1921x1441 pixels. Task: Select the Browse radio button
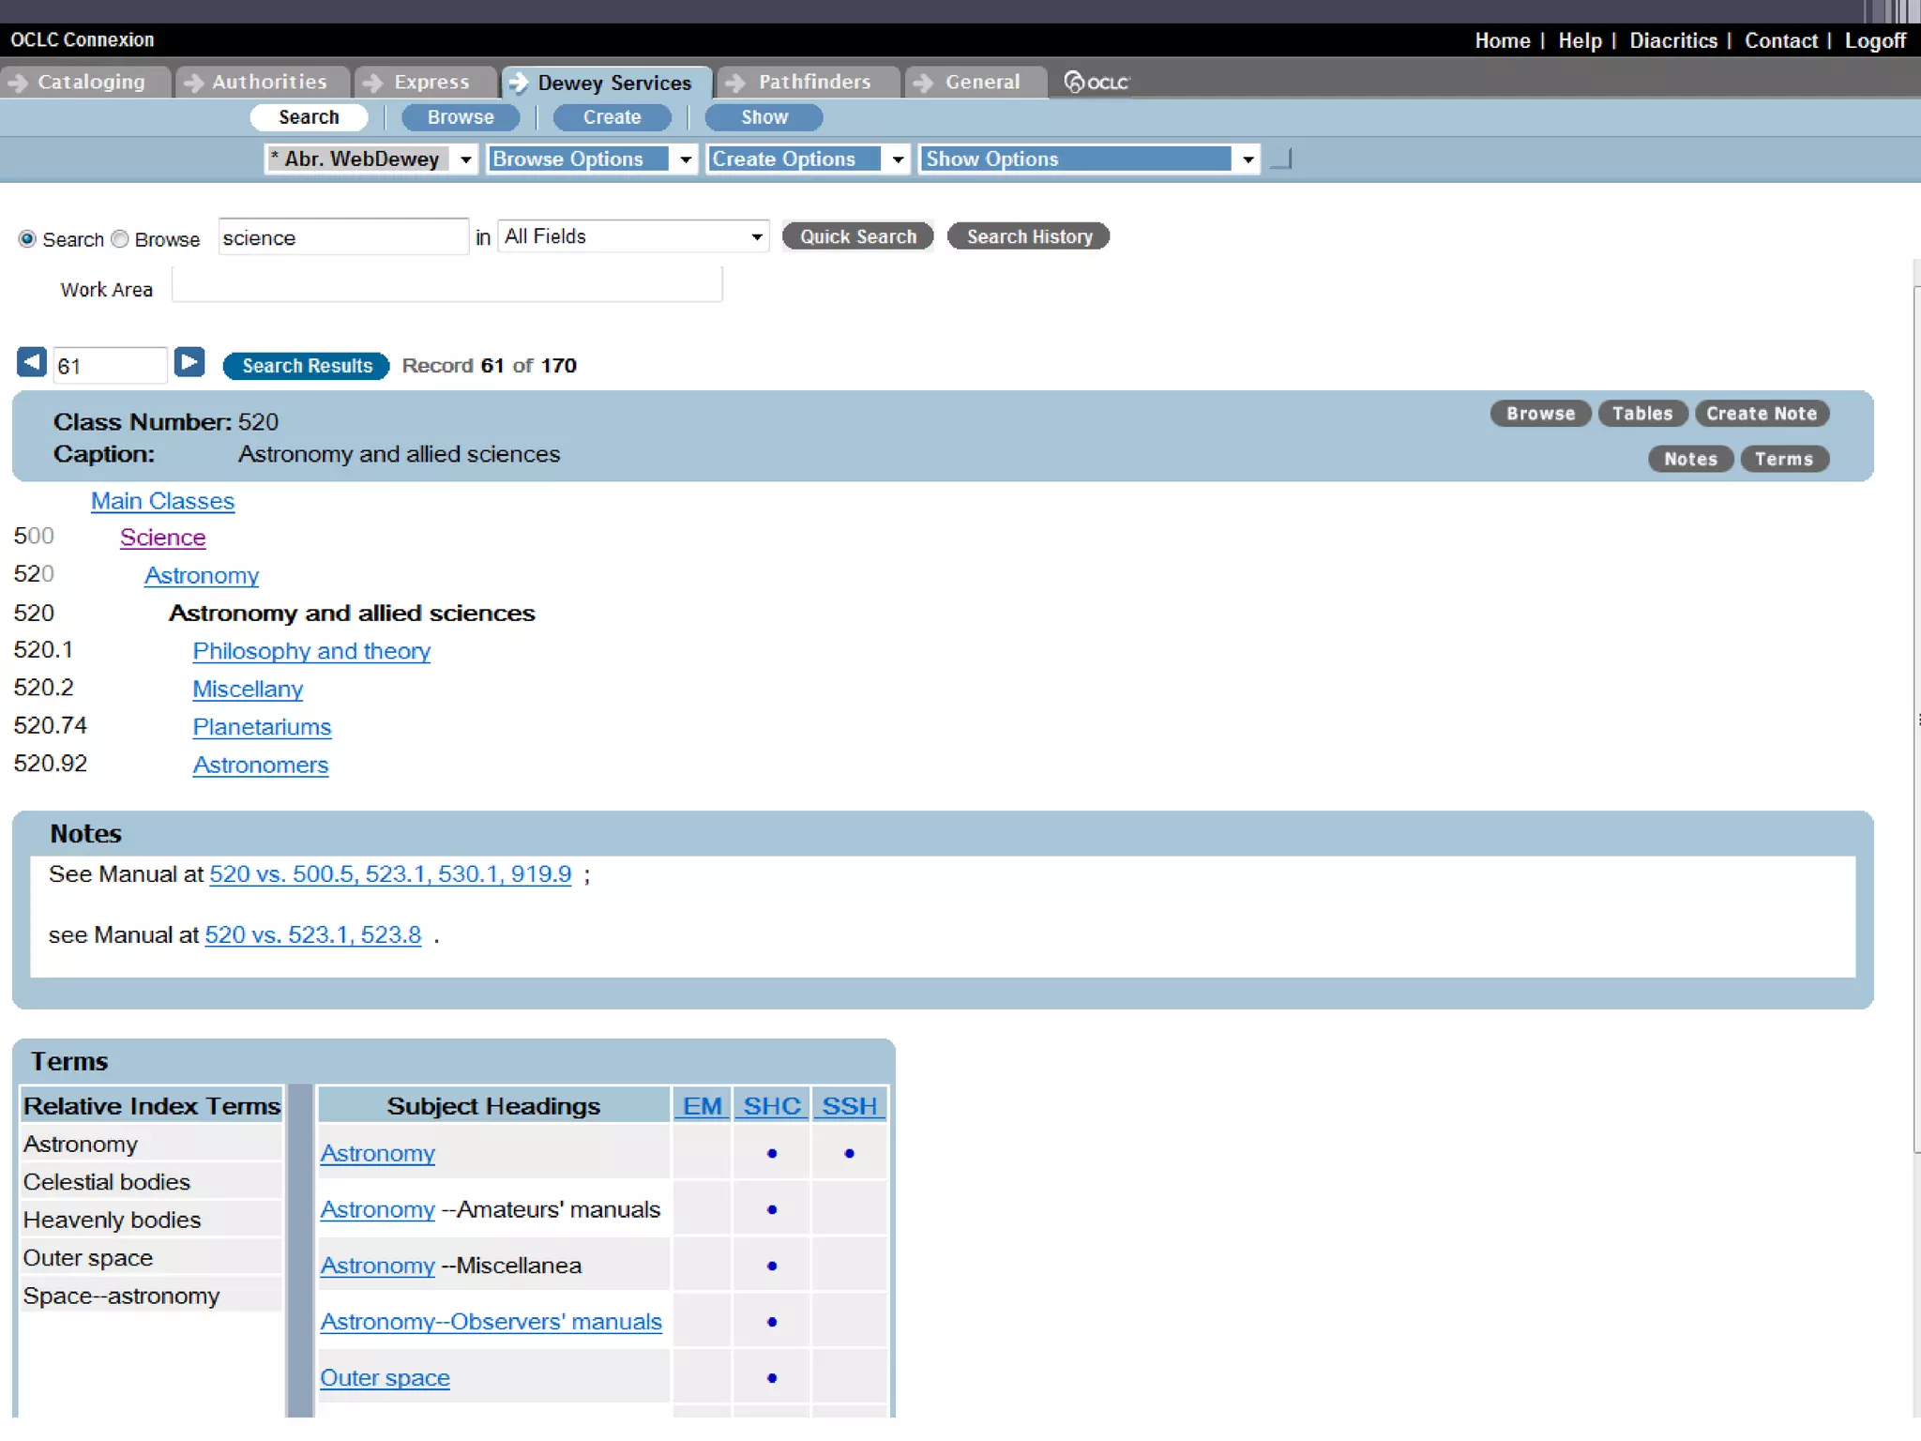click(x=120, y=239)
